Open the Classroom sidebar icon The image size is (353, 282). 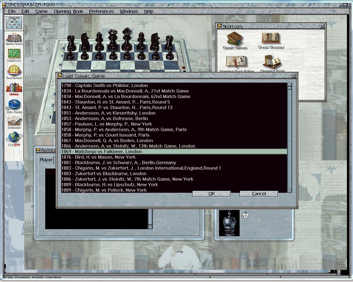[14, 55]
